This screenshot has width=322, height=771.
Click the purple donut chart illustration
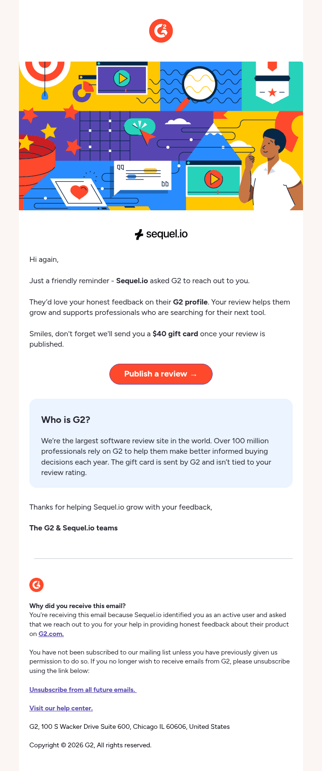pos(82,91)
